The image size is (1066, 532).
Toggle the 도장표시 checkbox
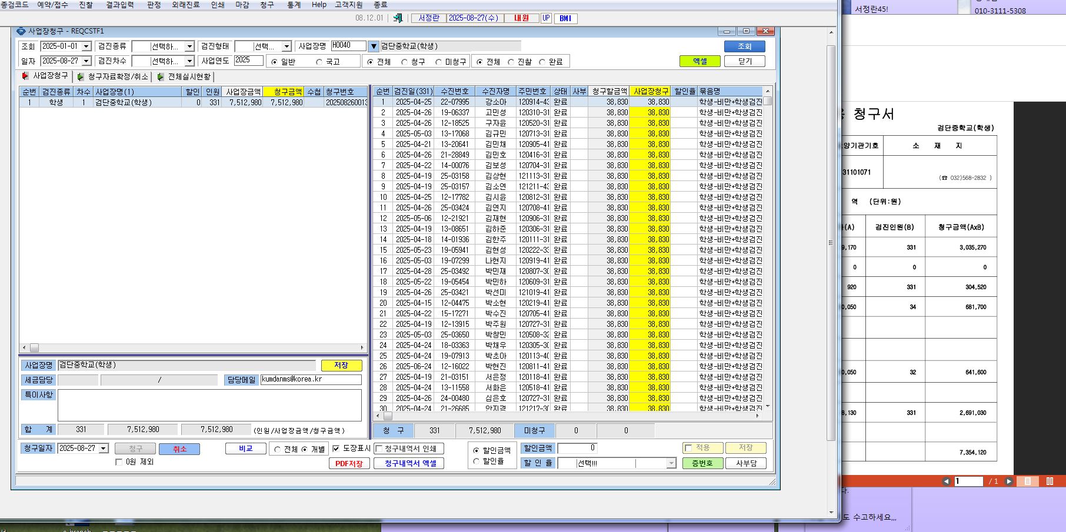click(x=336, y=449)
